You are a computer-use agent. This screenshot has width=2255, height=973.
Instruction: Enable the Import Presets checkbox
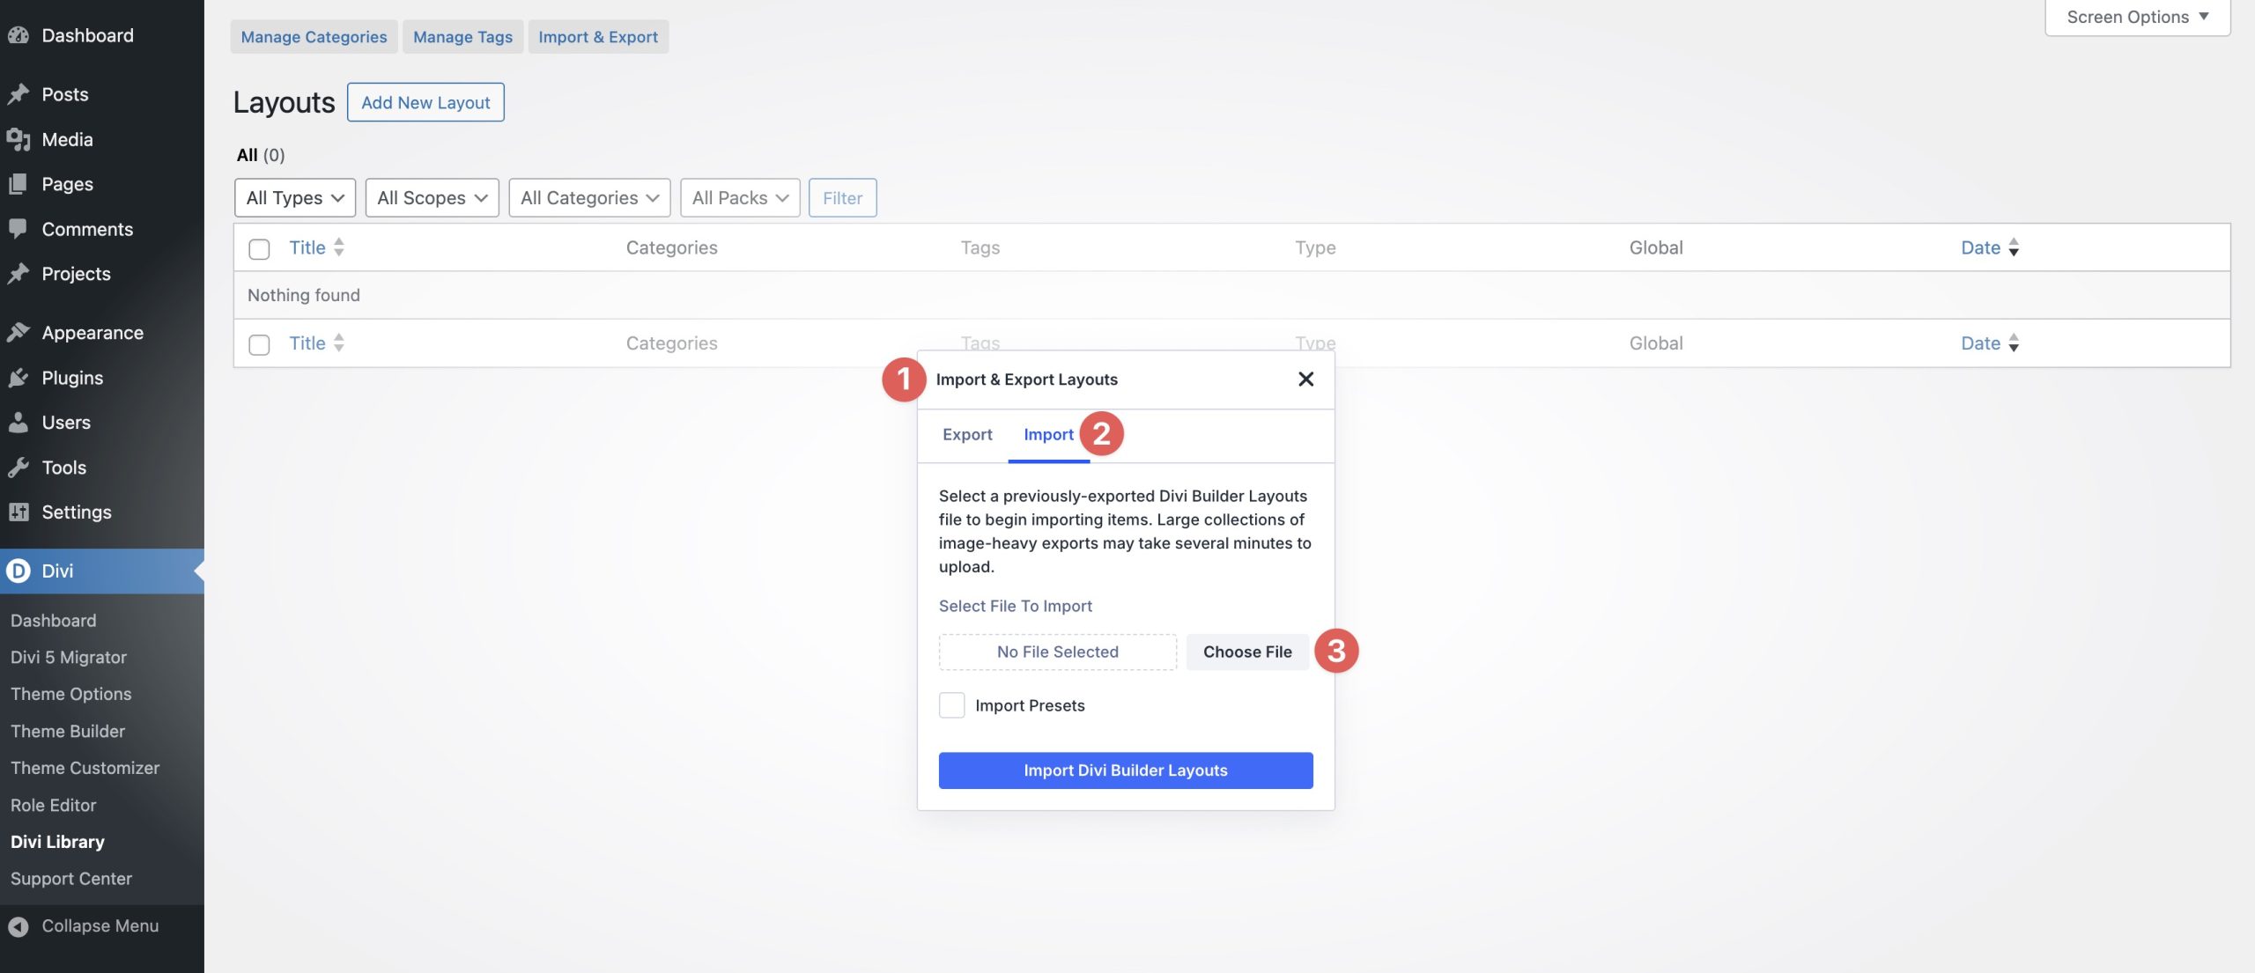tap(952, 704)
